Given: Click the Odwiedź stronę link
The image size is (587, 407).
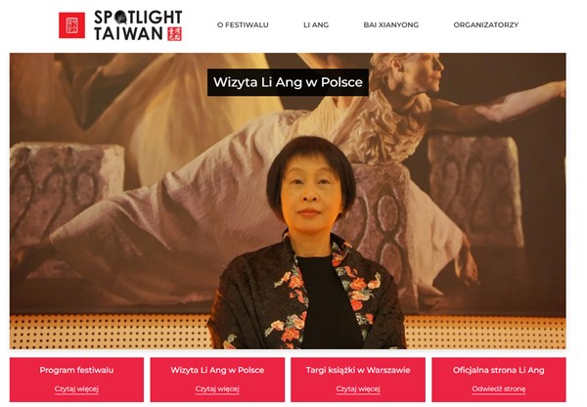Looking at the screenshot, I should 499,389.
